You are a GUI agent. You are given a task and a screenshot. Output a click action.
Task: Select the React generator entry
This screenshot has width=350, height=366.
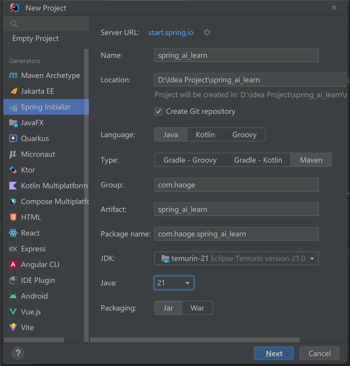(44, 233)
